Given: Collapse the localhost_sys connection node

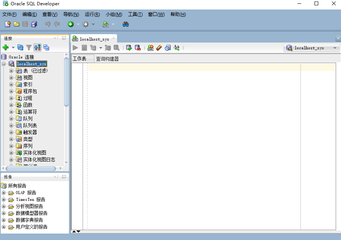Looking at the screenshot, I should (x=4, y=64).
